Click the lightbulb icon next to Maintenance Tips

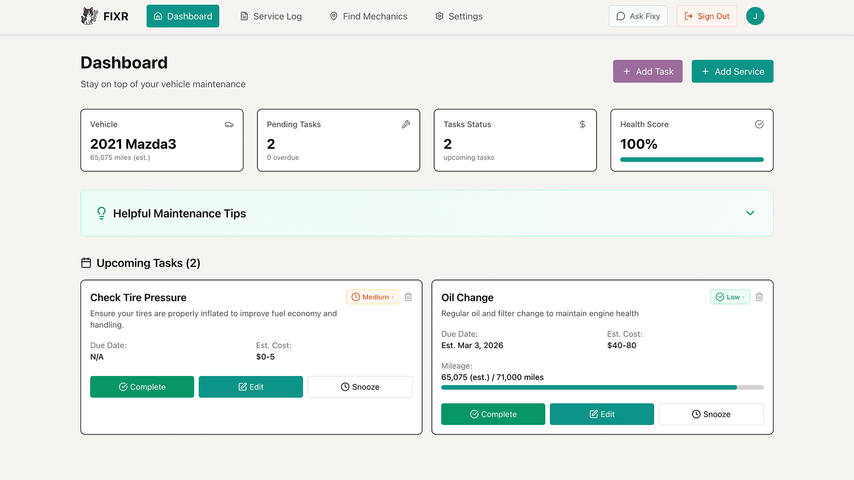click(101, 213)
